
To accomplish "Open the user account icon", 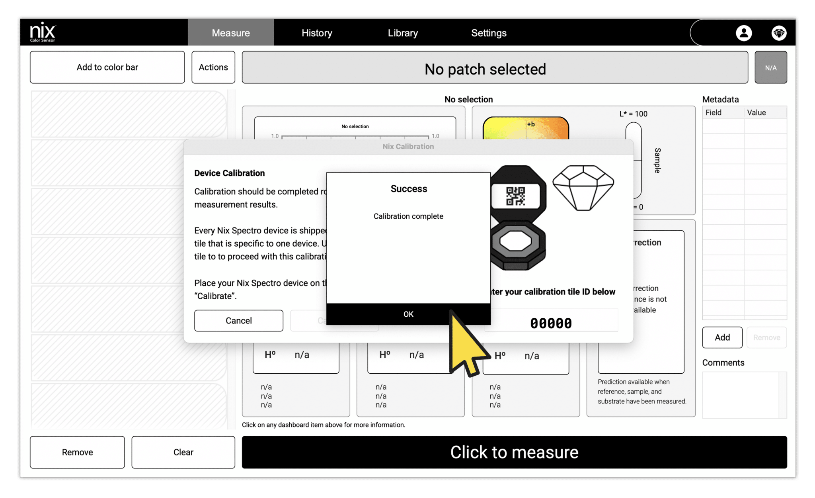I will 744,33.
